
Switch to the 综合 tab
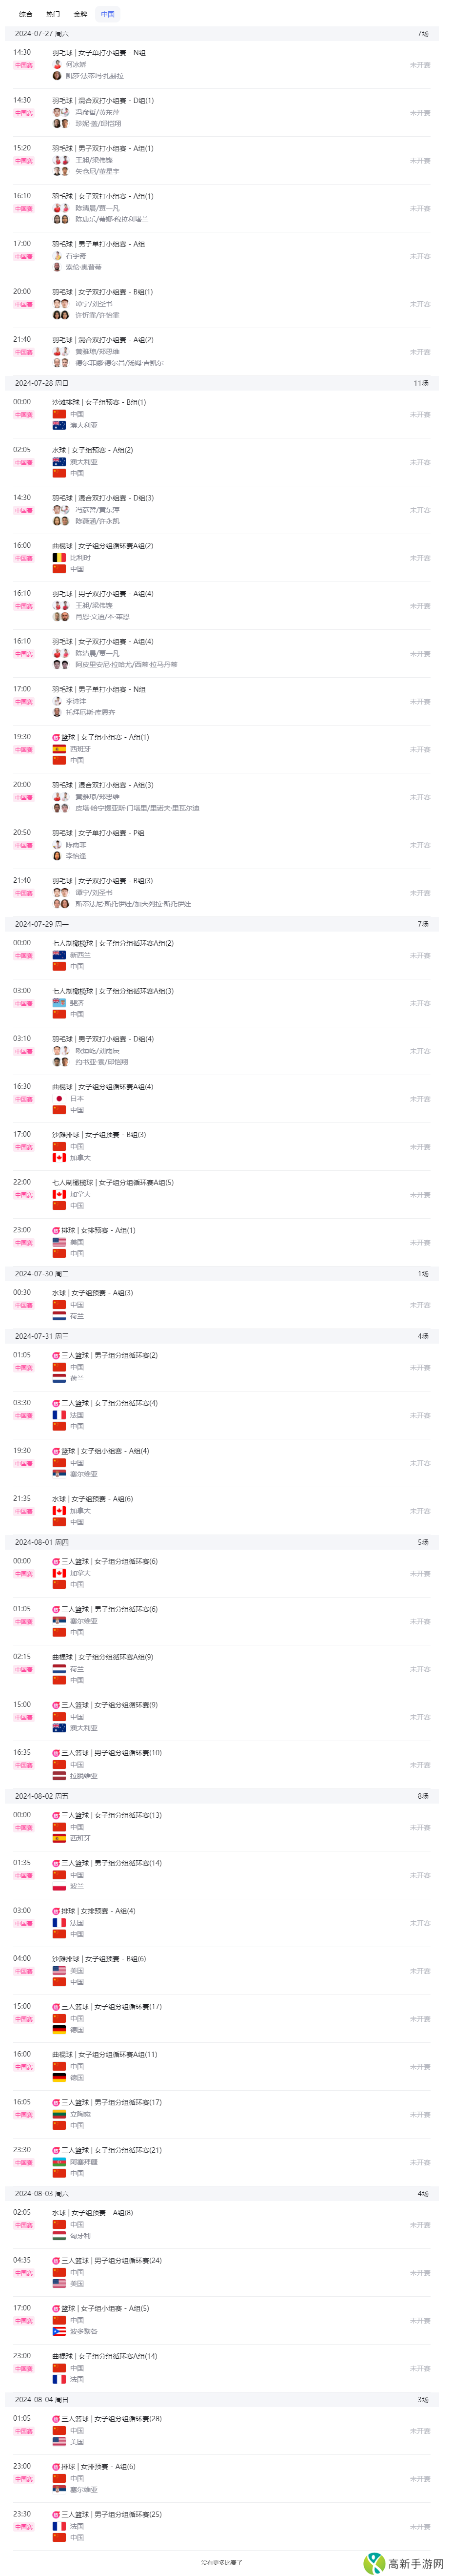coord(26,15)
